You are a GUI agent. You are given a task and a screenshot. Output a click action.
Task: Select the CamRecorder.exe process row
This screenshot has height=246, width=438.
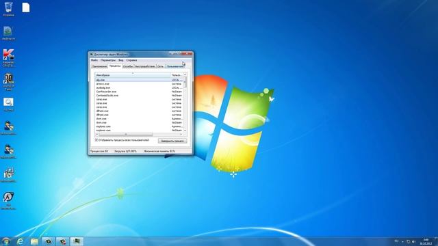pos(139,92)
